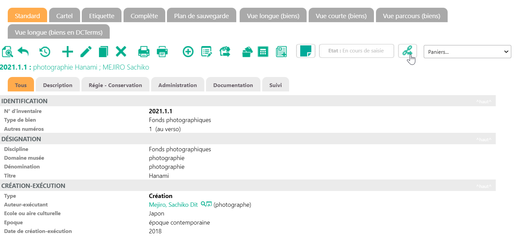The image size is (519, 236).
Task: Open the Paniers dropdown
Action: (467, 52)
